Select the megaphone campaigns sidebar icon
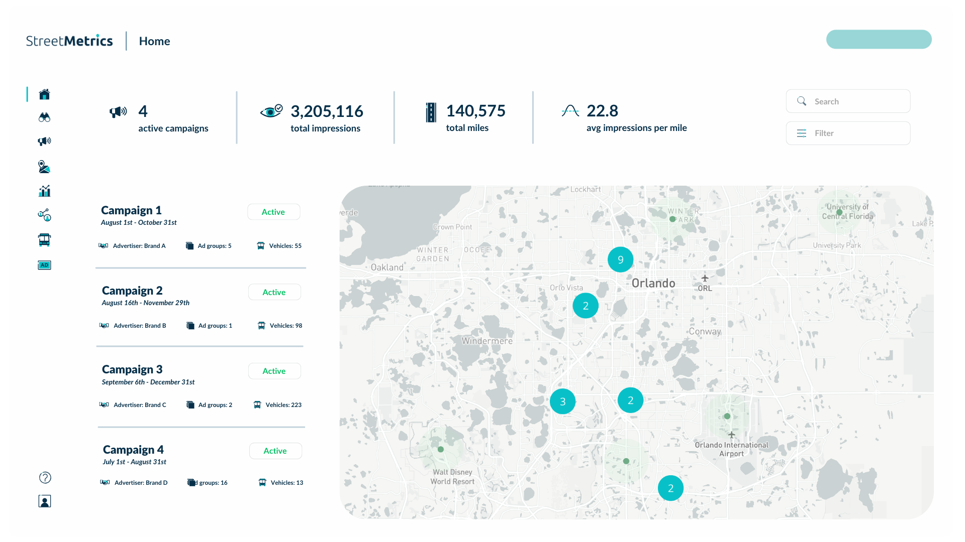 (44, 141)
